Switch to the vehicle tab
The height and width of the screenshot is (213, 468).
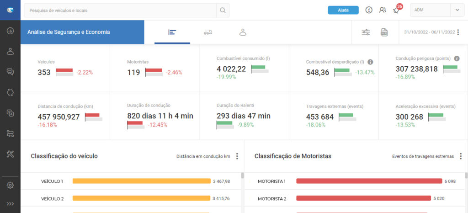(208, 32)
